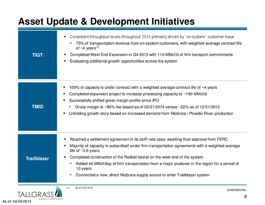Click 'Majority of capacity is subscribed' bullet
Image resolution: width=265 pixels, height=205 pixels.
[x=155, y=148]
